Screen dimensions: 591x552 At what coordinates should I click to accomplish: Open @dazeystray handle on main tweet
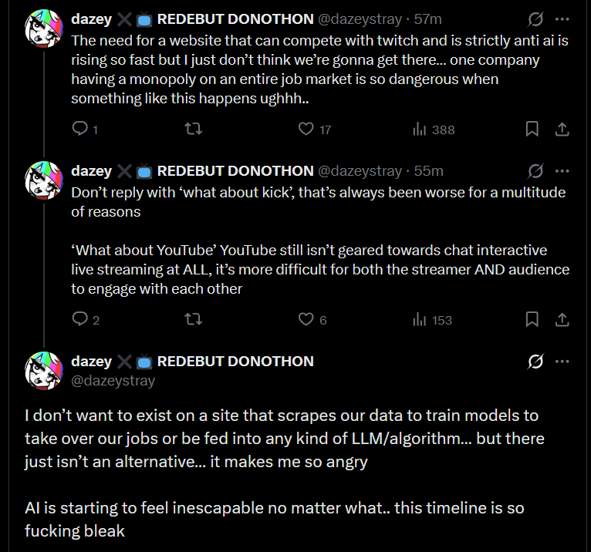tap(113, 381)
